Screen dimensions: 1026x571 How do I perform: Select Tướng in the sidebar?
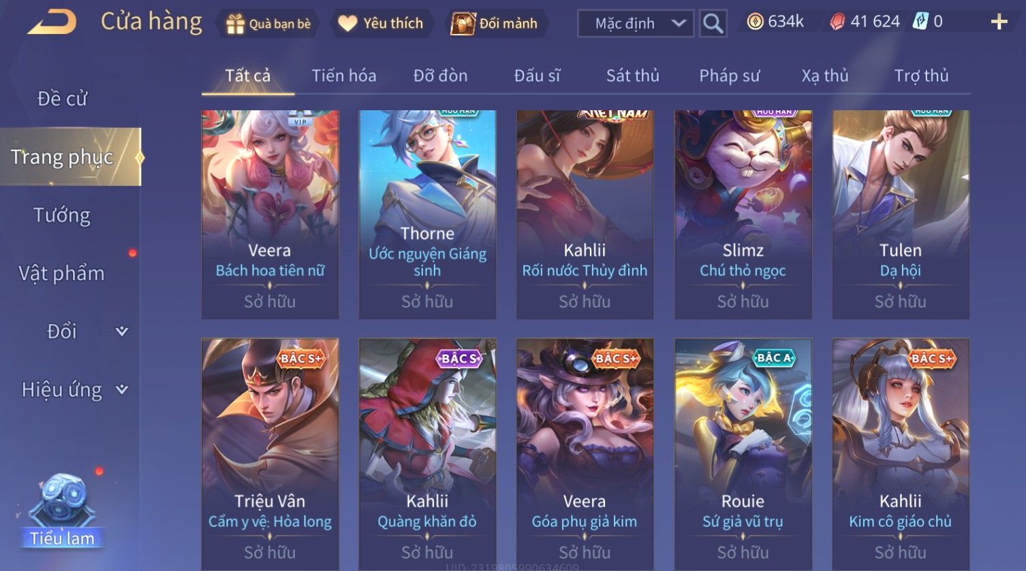pyautogui.click(x=62, y=215)
